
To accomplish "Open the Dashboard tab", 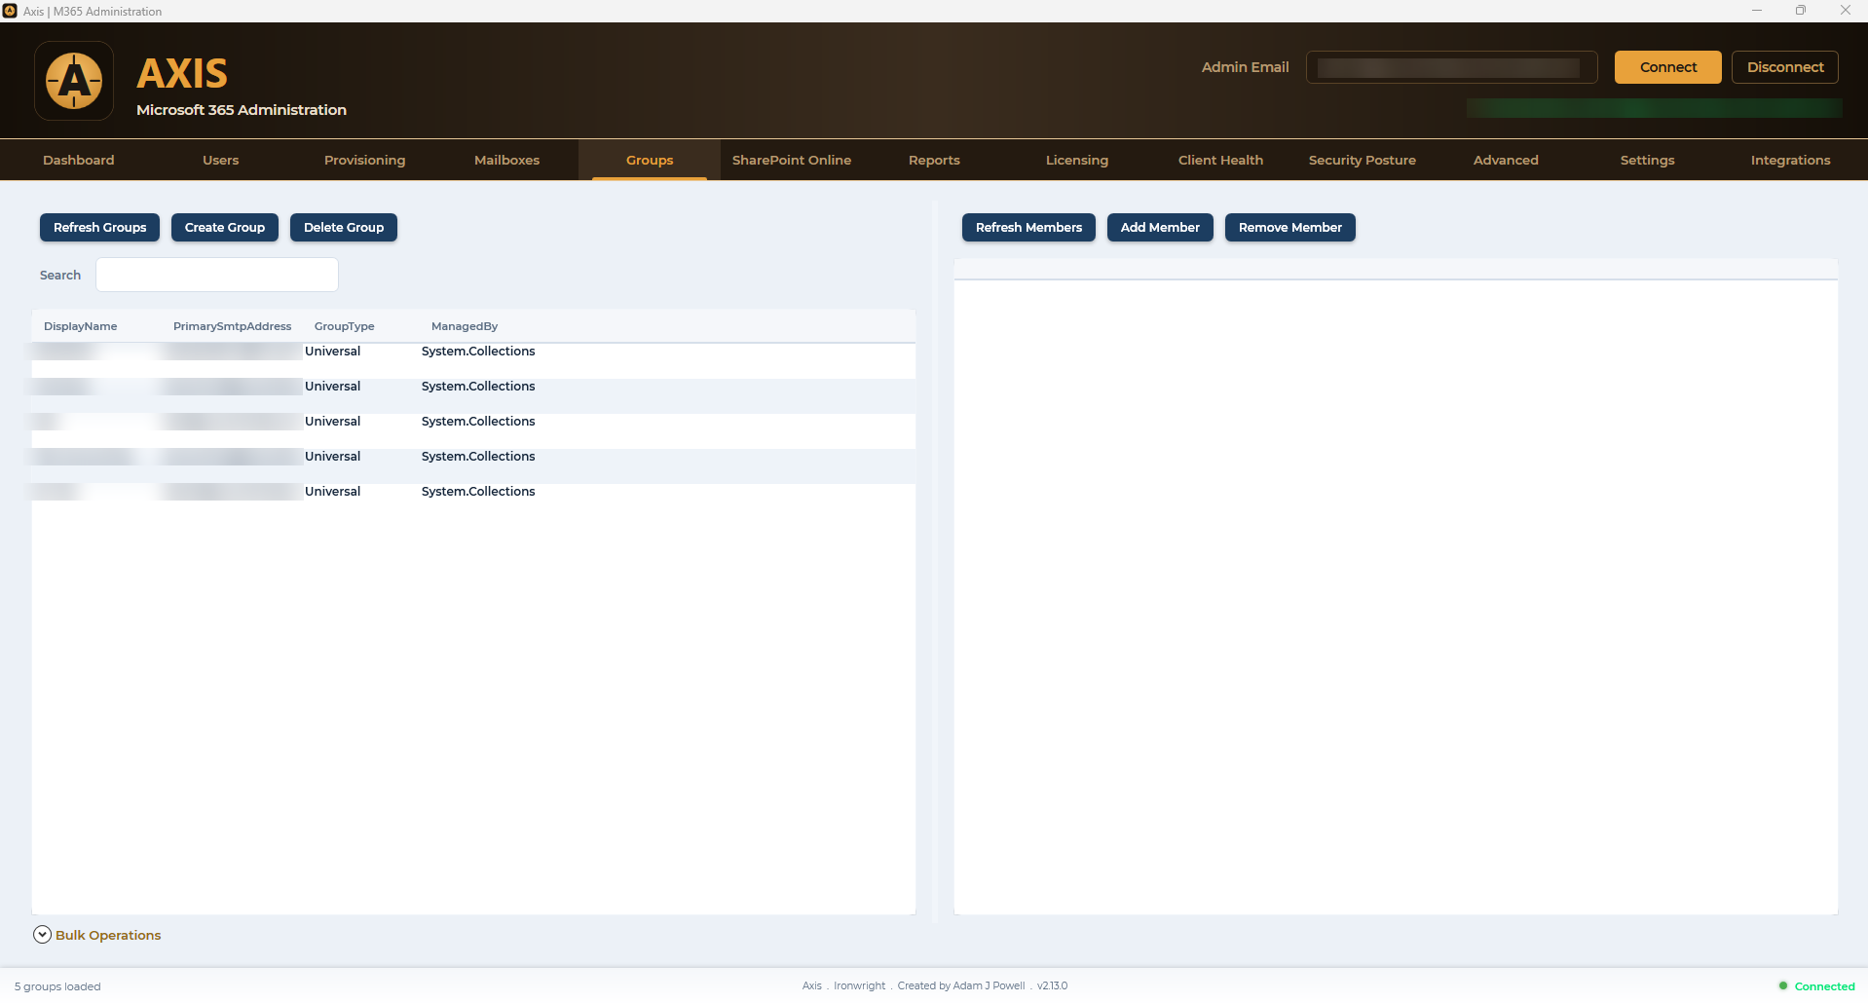I will pos(79,160).
